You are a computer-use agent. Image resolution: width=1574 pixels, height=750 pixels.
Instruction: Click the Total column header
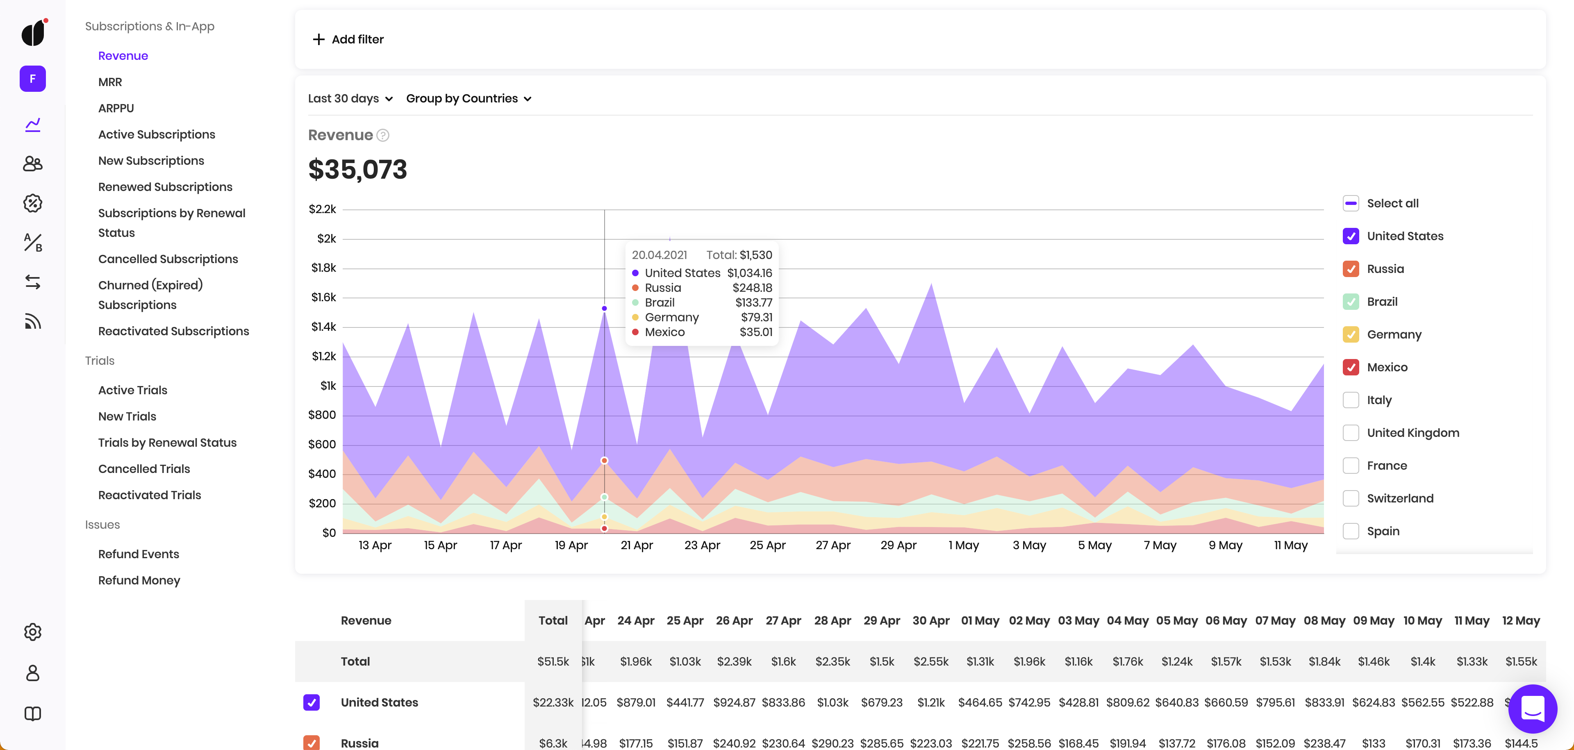point(553,620)
